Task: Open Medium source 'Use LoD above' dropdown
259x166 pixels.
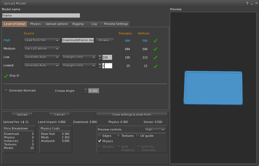Action: coord(42,49)
